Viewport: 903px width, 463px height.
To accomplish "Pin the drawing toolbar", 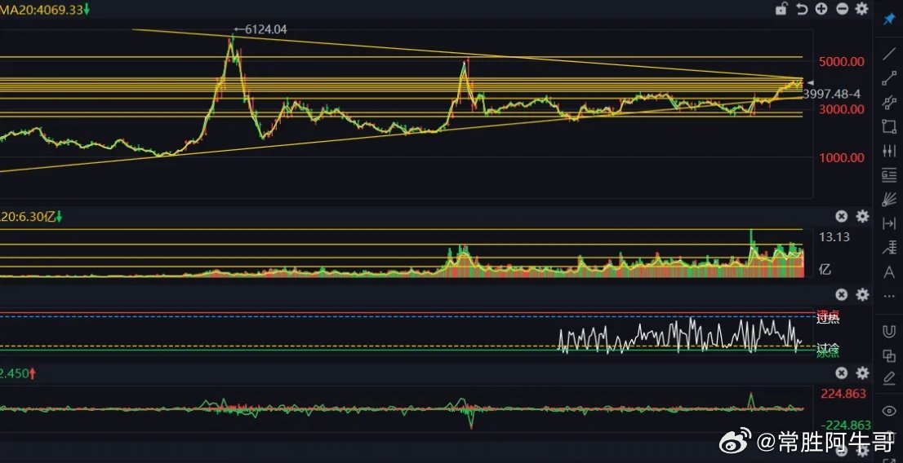I will 889,19.
